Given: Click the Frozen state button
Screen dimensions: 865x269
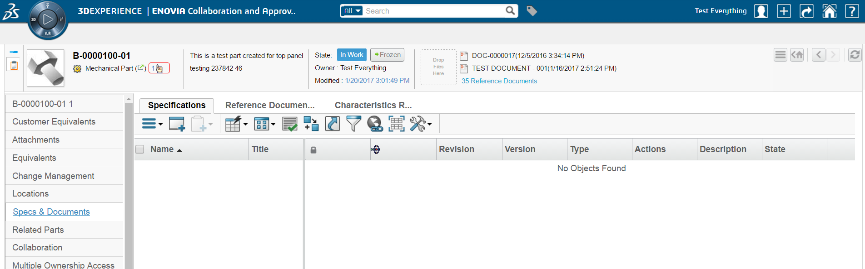Looking at the screenshot, I should pos(387,55).
